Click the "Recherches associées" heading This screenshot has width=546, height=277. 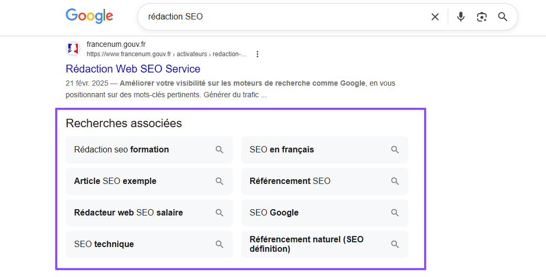point(123,123)
